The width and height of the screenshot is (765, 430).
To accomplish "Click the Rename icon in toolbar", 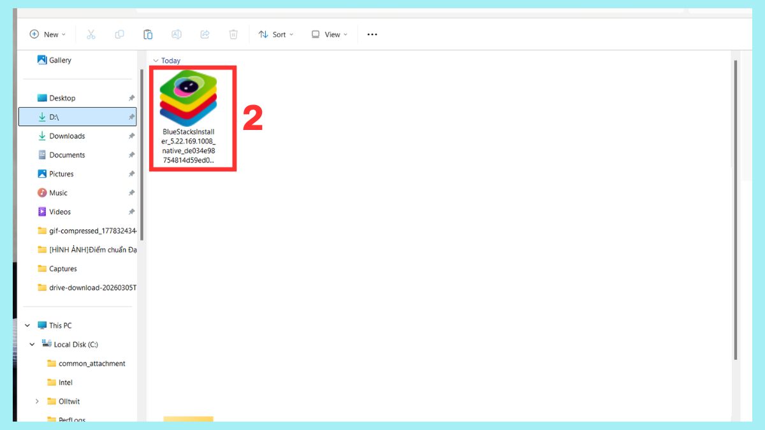I will tap(177, 34).
